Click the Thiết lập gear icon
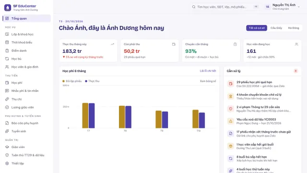The width and height of the screenshot is (307, 173). (7, 163)
